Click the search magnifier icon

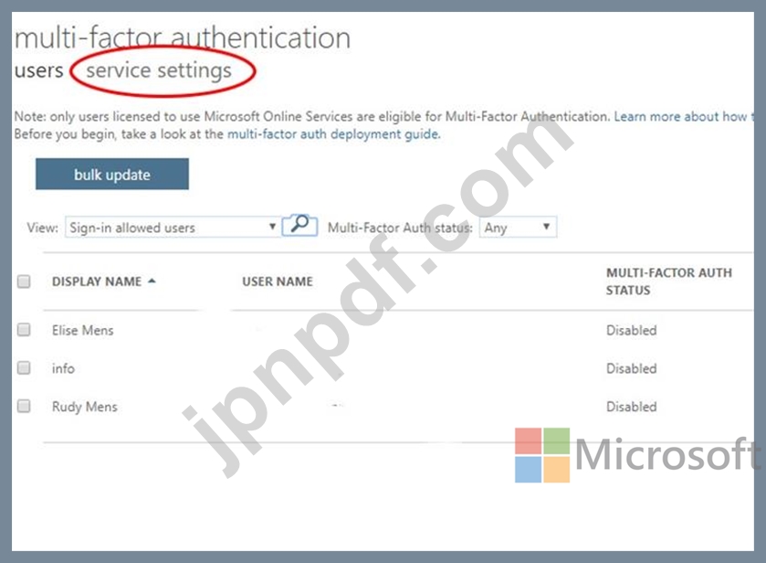[x=299, y=225]
